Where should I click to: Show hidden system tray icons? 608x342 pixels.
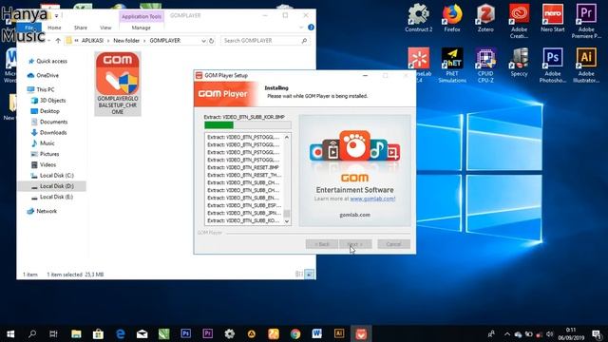[x=507, y=333]
